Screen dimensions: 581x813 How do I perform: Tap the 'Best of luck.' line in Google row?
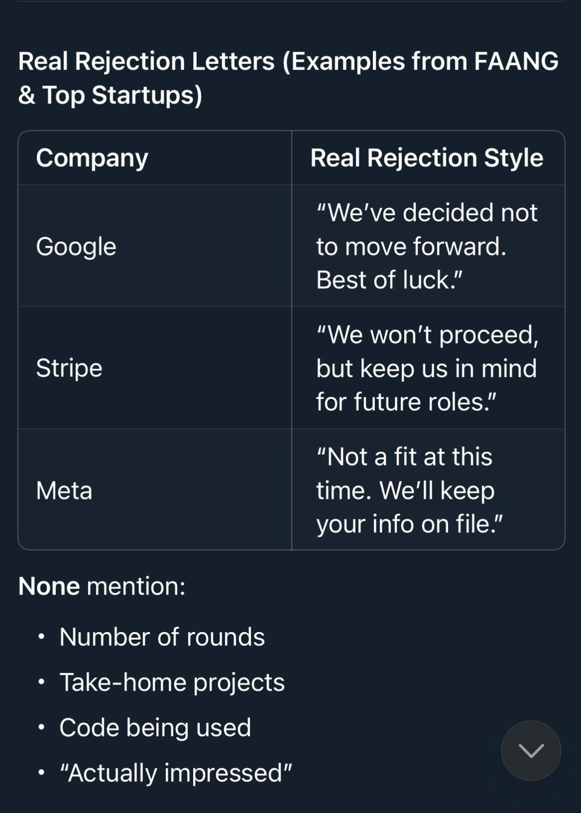coord(389,280)
